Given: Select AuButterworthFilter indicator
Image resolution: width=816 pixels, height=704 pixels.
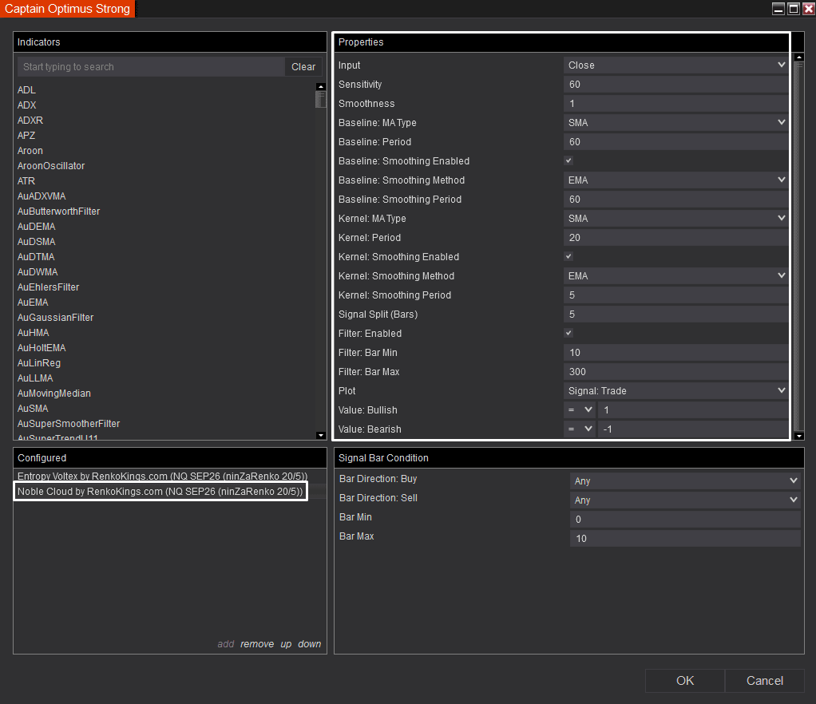Looking at the screenshot, I should click(x=59, y=212).
